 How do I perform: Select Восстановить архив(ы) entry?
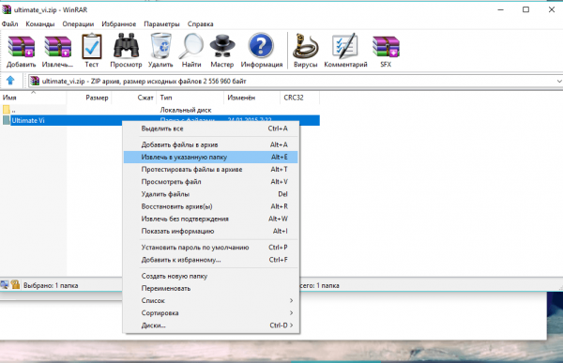pyautogui.click(x=211, y=206)
